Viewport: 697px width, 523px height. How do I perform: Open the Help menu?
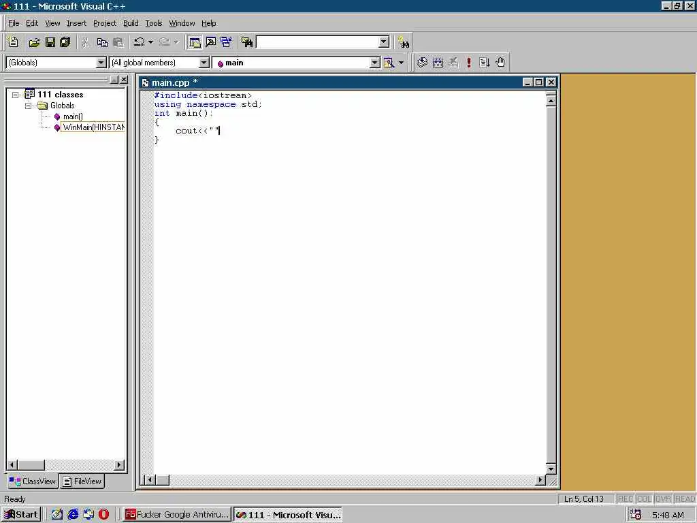tap(208, 23)
